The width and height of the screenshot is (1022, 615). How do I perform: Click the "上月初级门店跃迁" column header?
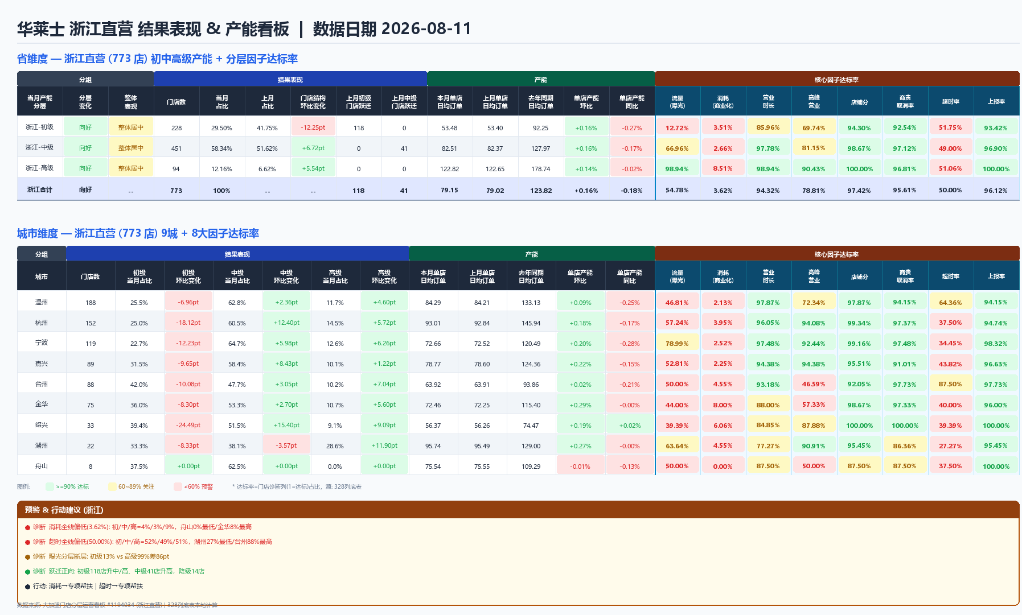click(x=359, y=102)
